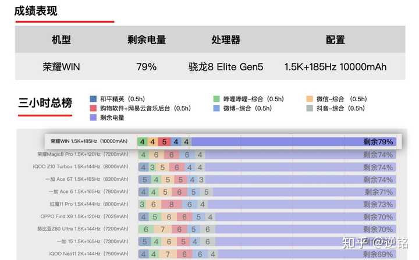
Task: Select the 剩余电量 column header
Action: [147, 40]
